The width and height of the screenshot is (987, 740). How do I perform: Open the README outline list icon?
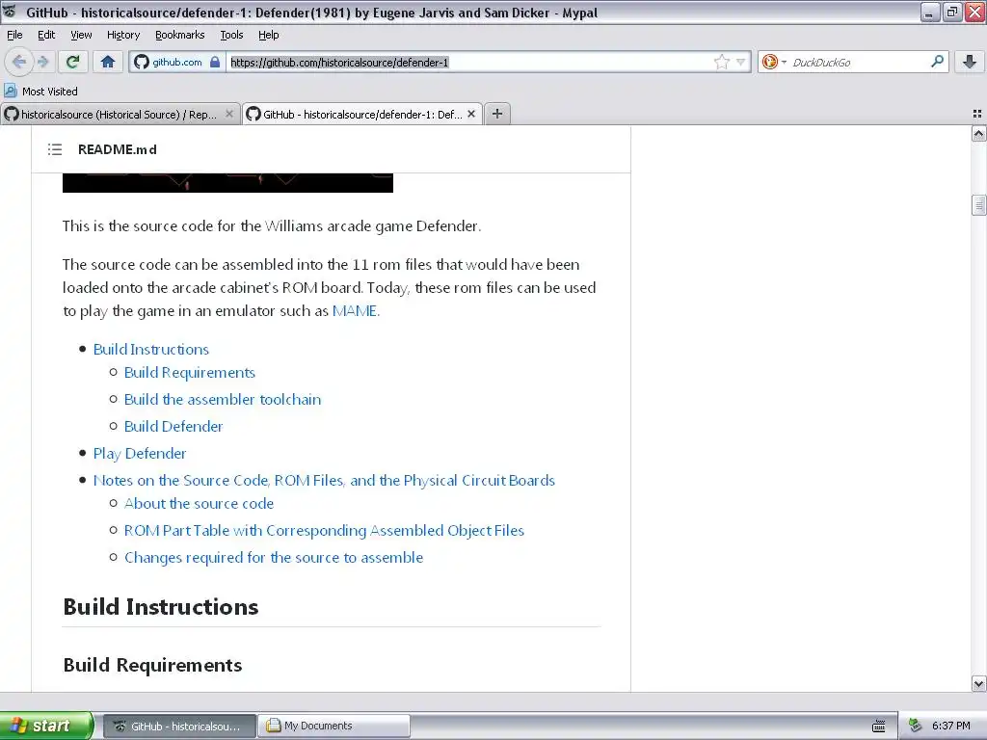(55, 149)
